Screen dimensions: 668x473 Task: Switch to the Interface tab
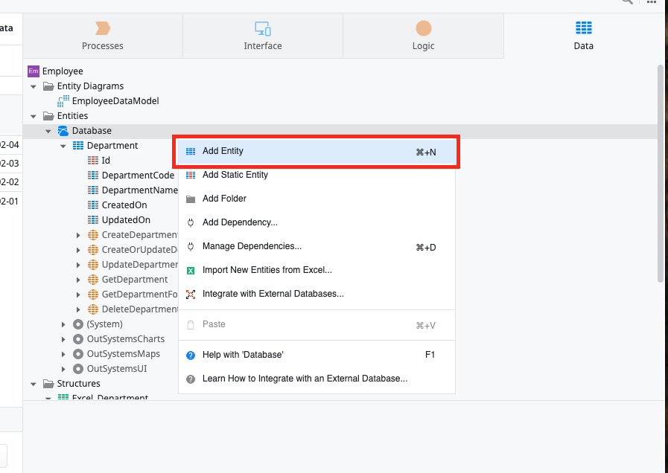[x=263, y=36]
